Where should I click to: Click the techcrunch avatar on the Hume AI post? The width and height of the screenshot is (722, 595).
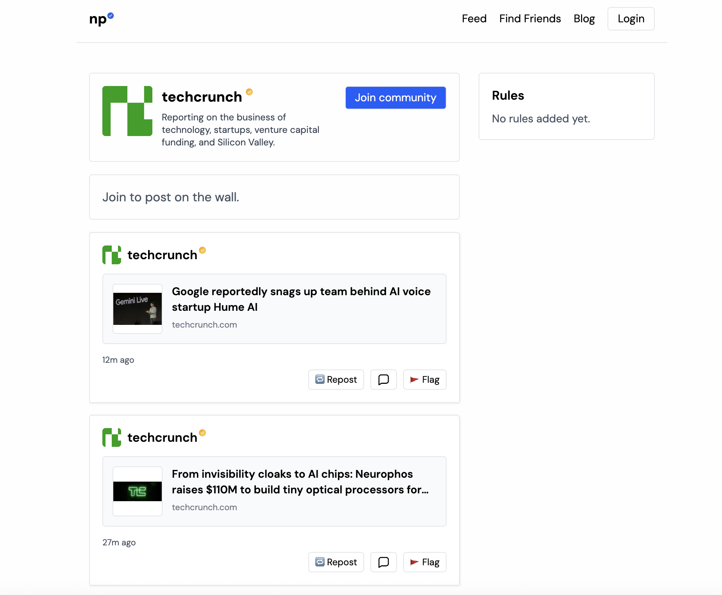112,255
